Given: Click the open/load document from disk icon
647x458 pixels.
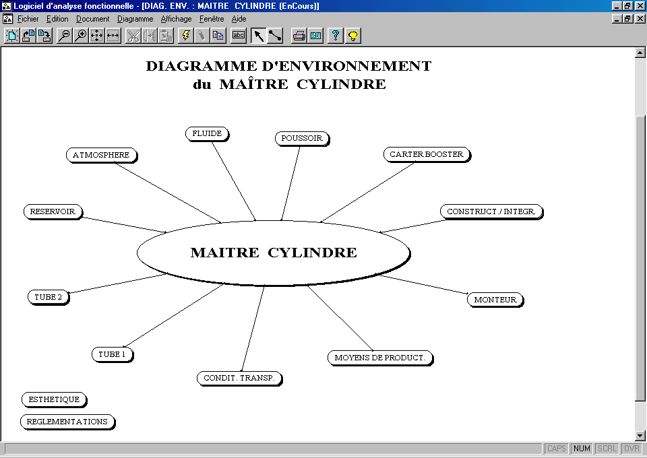Looking at the screenshot, I should [28, 36].
